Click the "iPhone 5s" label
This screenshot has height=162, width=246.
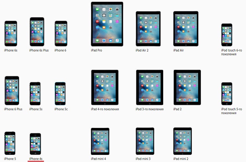(36, 109)
